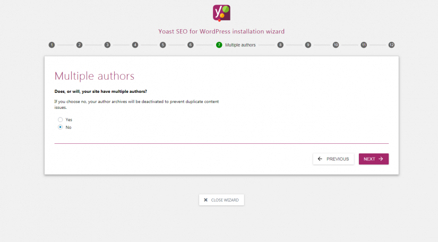The width and height of the screenshot is (438, 242).
Task: Go to final step 12
Action: click(x=391, y=45)
